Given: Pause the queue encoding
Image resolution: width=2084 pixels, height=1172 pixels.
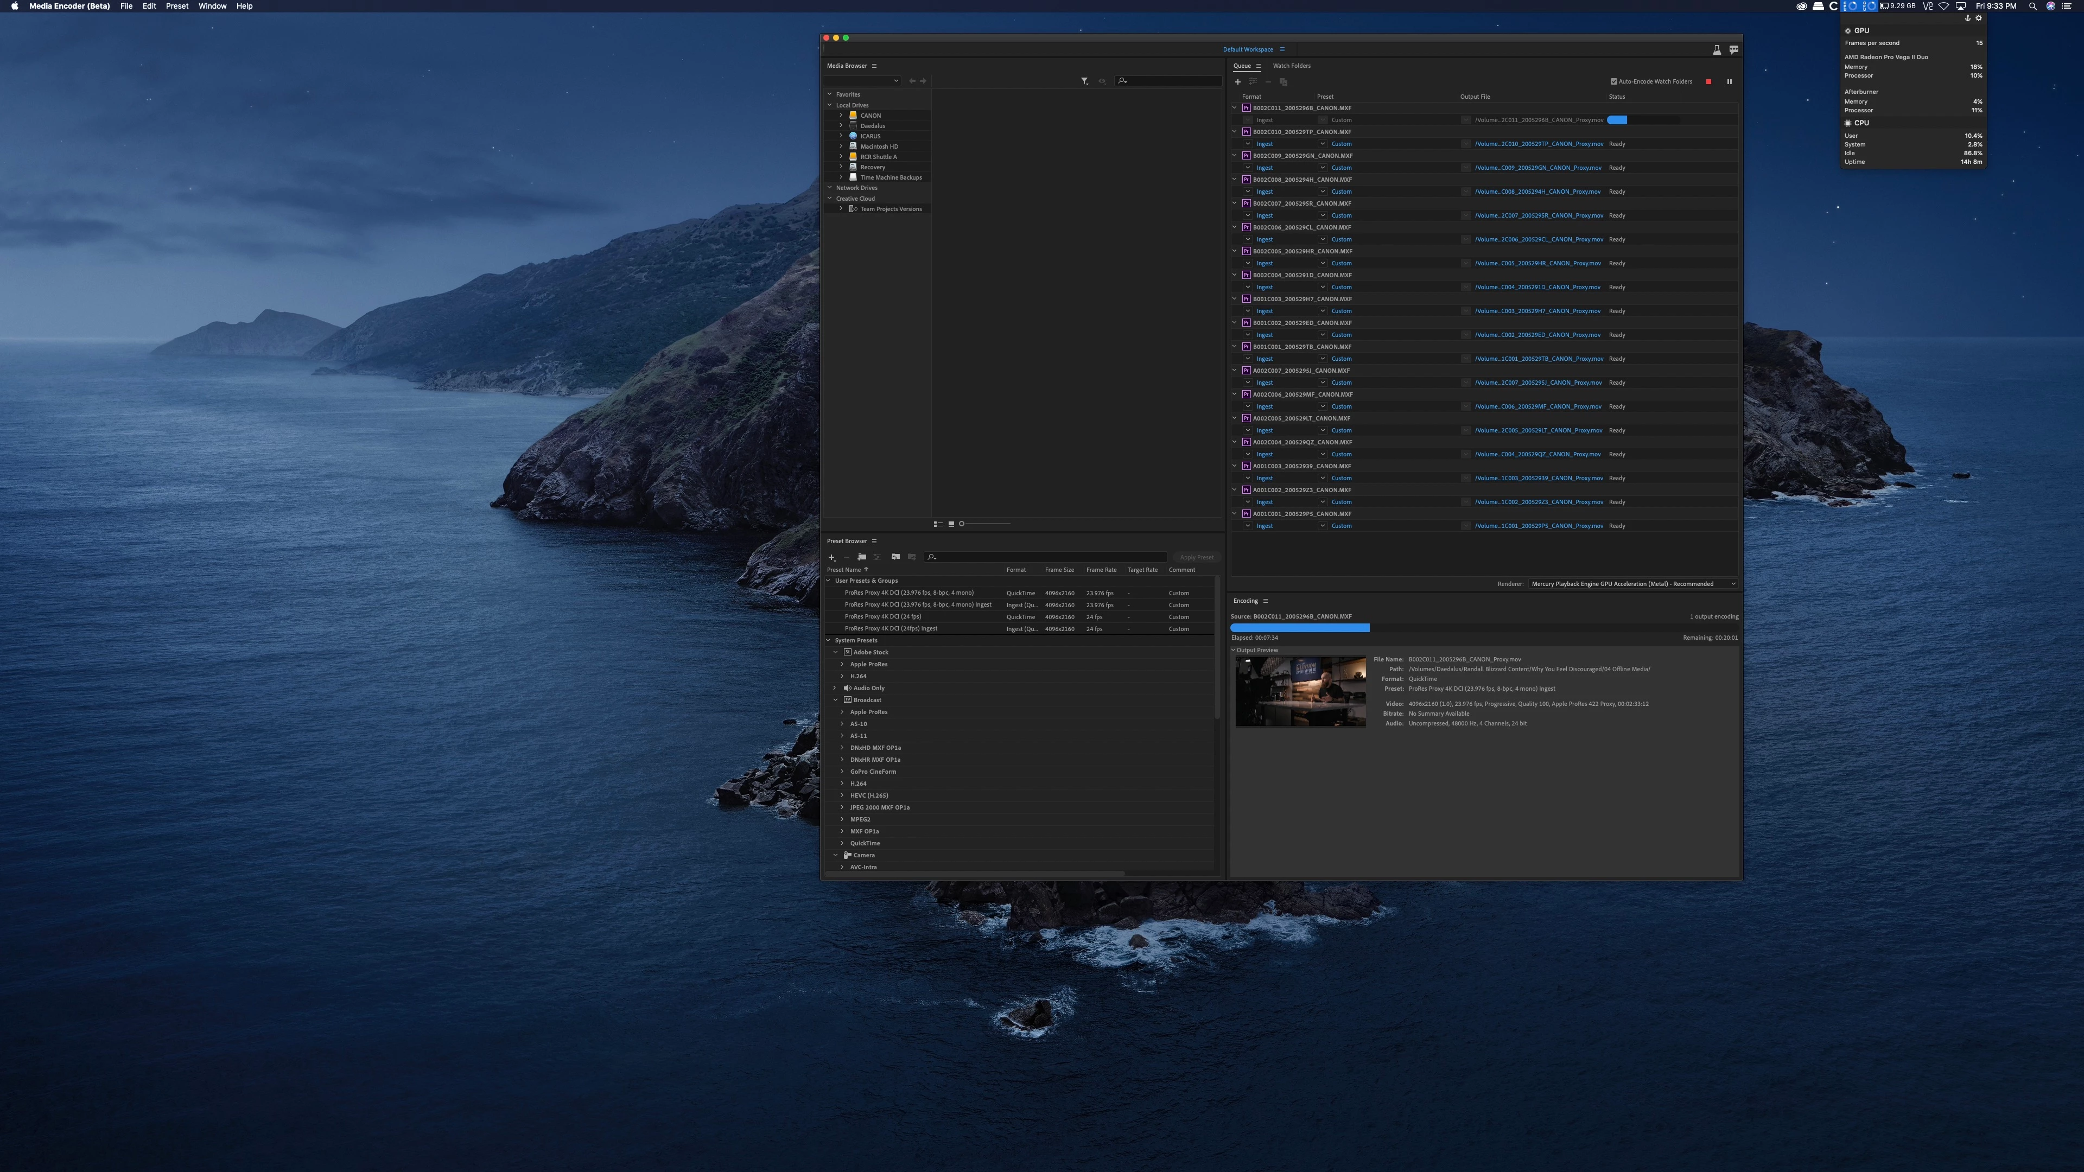Looking at the screenshot, I should [1729, 82].
